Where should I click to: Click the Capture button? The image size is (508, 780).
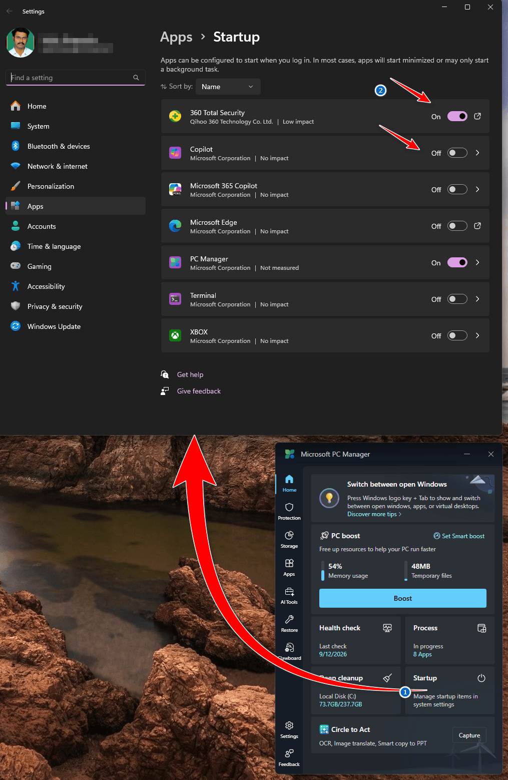pos(469,735)
